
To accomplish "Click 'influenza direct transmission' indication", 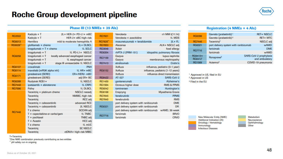I will pos(163,74).
